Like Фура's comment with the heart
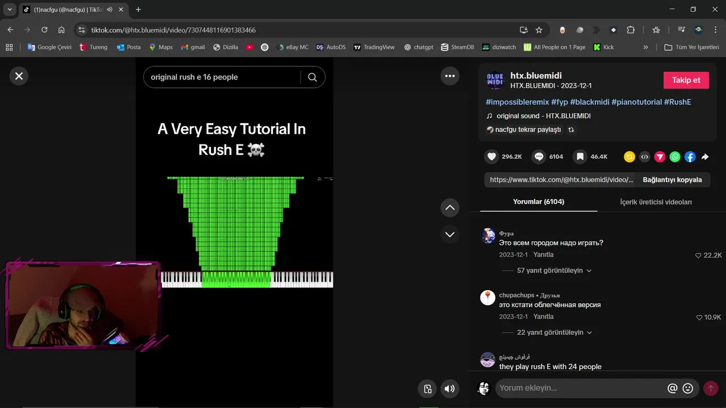 pyautogui.click(x=698, y=256)
